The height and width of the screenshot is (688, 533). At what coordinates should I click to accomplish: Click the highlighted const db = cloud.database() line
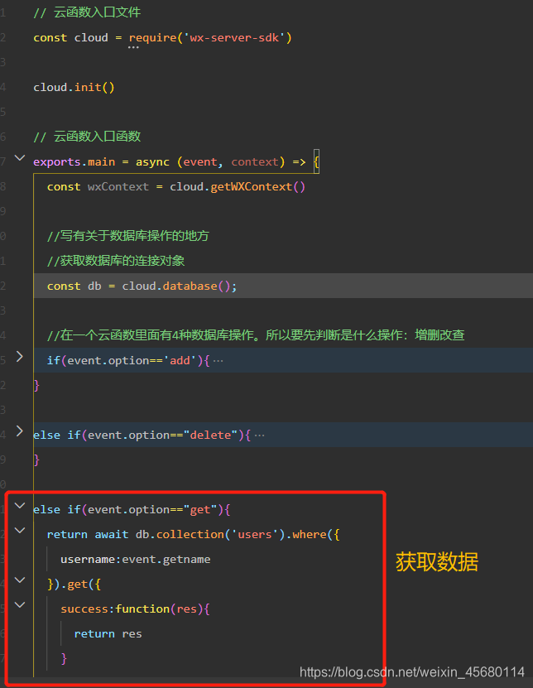(x=283, y=286)
